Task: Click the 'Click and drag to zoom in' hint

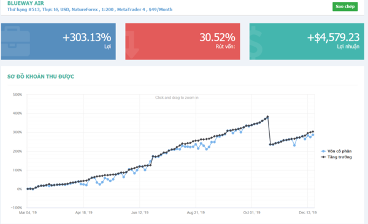Action: point(177,98)
